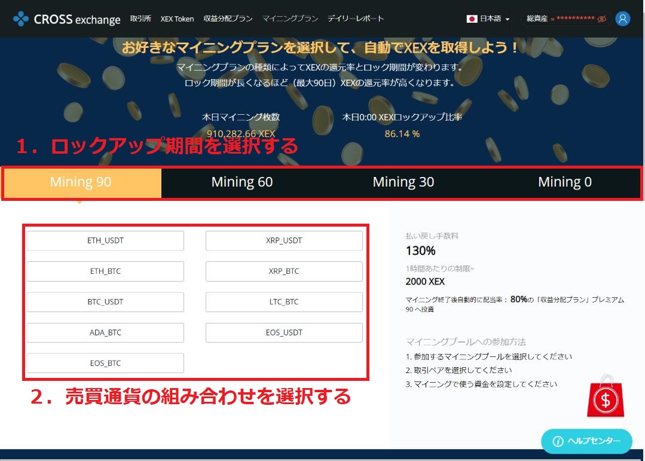Image resolution: width=645 pixels, height=461 pixels.
Task: Click the 1時間あたりの制限 label
Action: tap(440, 269)
